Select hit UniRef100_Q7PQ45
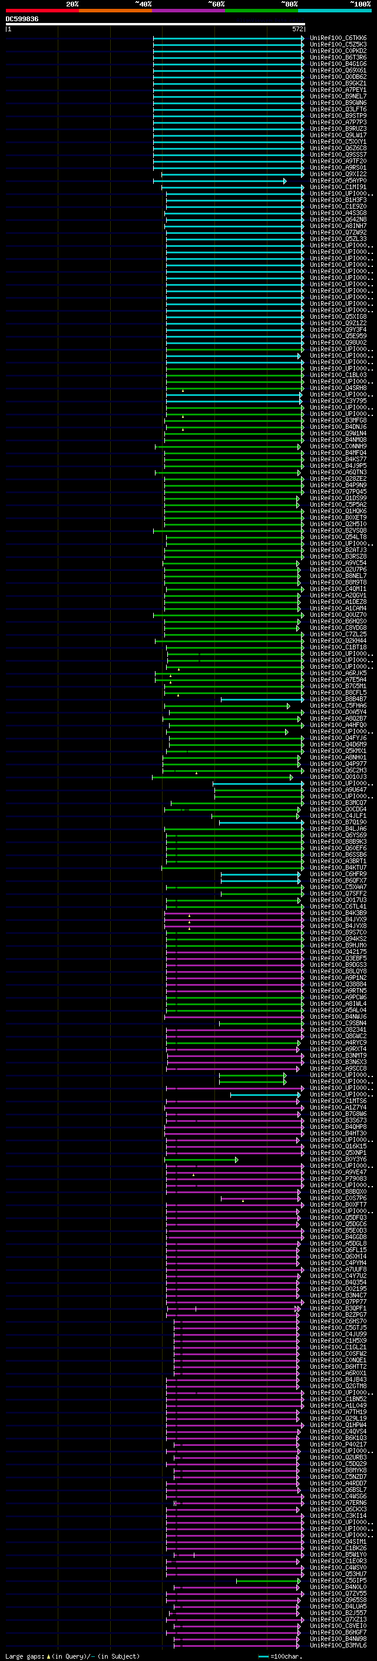 point(338,492)
